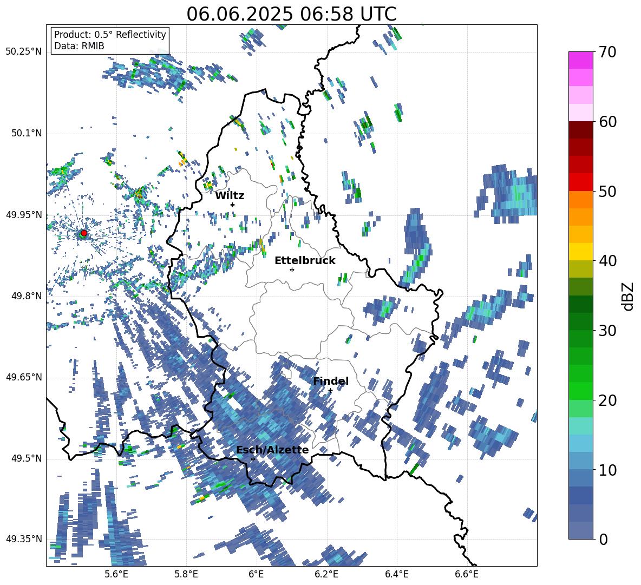Viewport: 641px width, 585px height.
Task: Click the Findel station label
Action: [331, 381]
